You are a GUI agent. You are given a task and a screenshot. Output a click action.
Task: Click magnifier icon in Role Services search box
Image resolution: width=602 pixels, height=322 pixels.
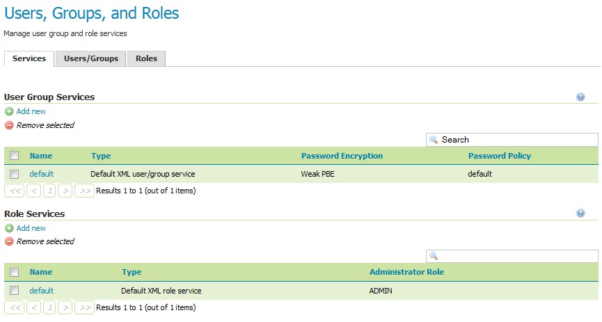point(434,256)
